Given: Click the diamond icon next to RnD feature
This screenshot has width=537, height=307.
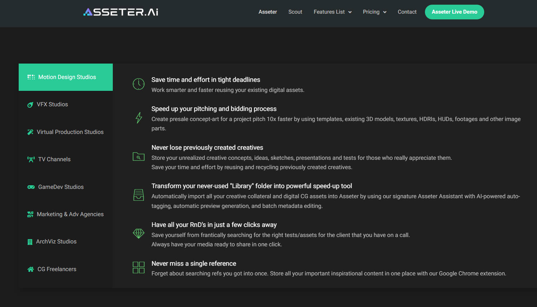Looking at the screenshot, I should pyautogui.click(x=138, y=233).
